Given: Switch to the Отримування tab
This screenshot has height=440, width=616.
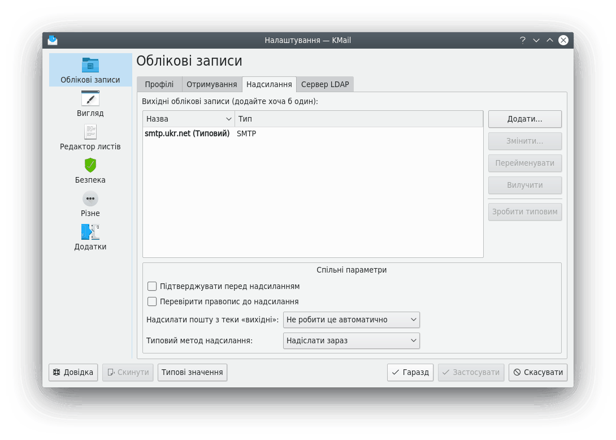Looking at the screenshot, I should tap(211, 84).
